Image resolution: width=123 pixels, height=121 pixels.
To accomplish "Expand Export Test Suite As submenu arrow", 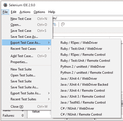I will pyautogui.click(x=49, y=93).
